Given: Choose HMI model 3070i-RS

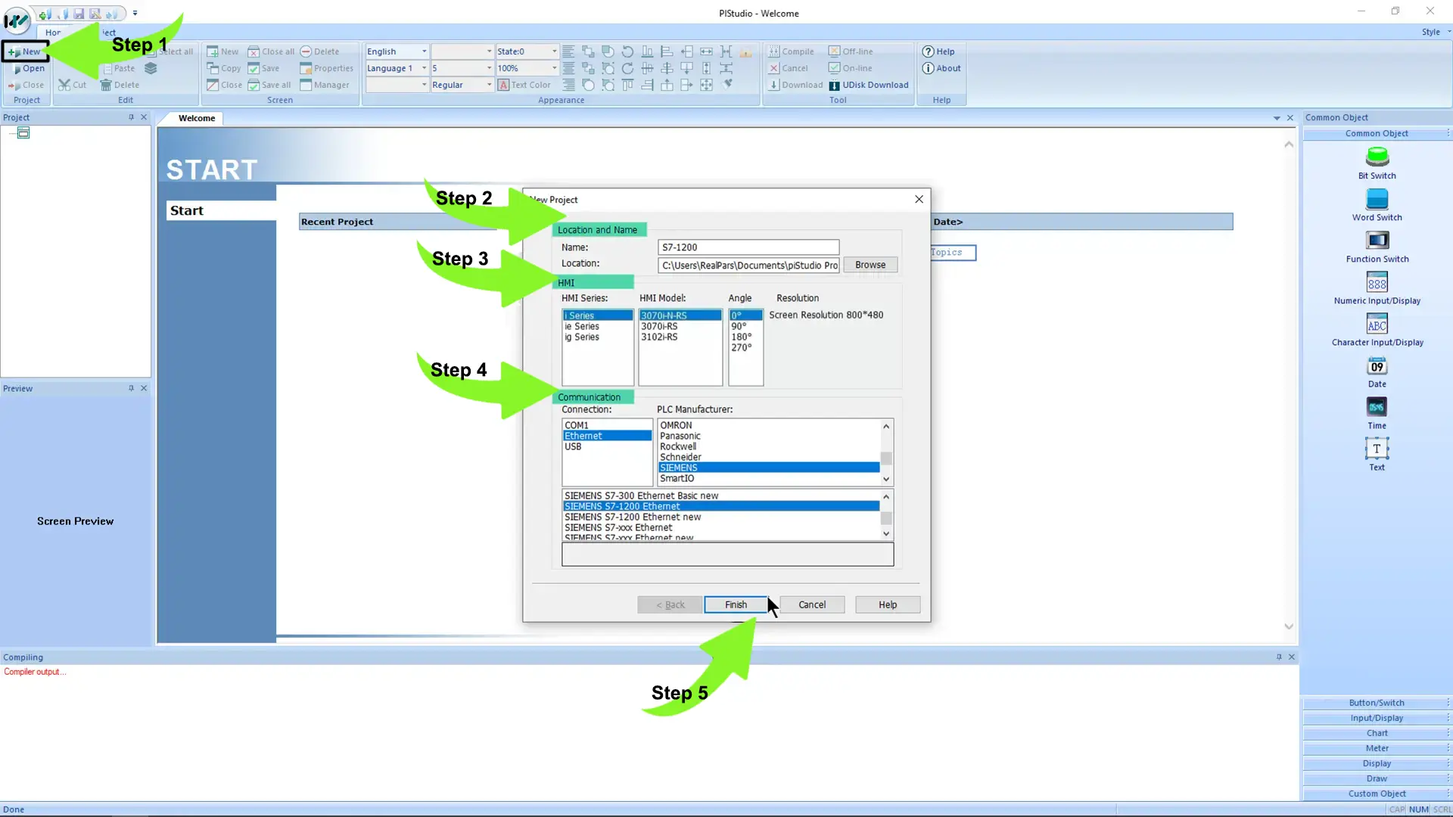Looking at the screenshot, I should (680, 326).
